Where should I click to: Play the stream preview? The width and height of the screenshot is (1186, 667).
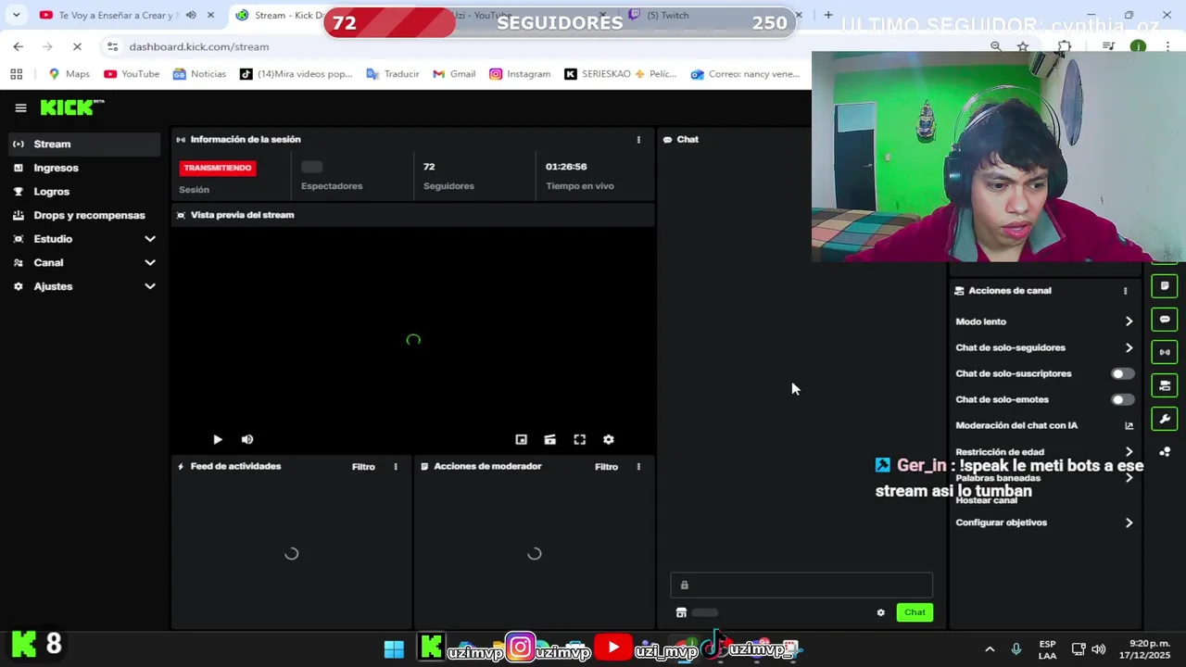click(218, 440)
